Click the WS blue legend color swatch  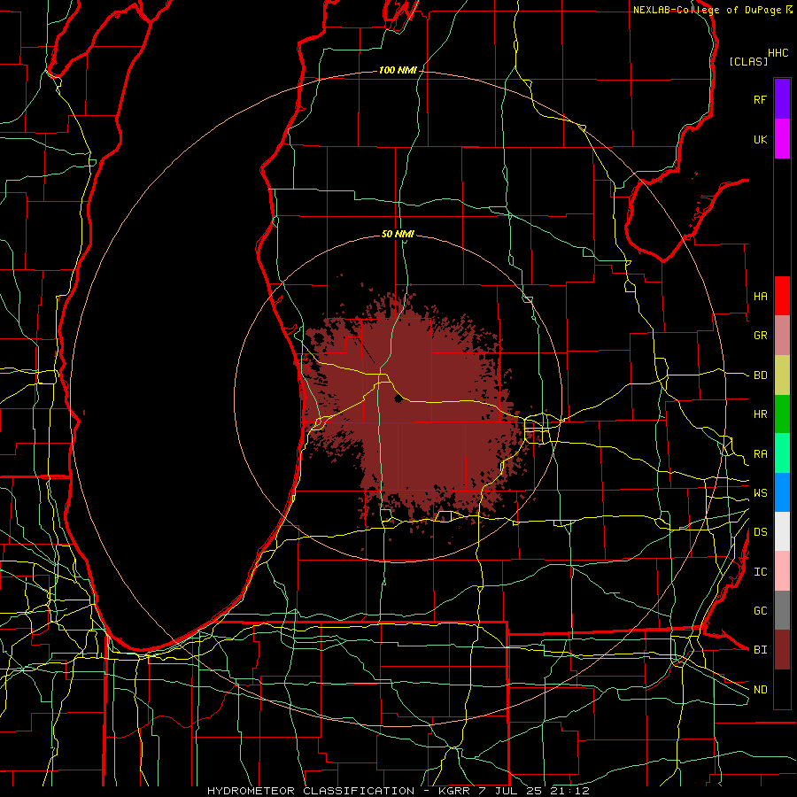click(782, 492)
